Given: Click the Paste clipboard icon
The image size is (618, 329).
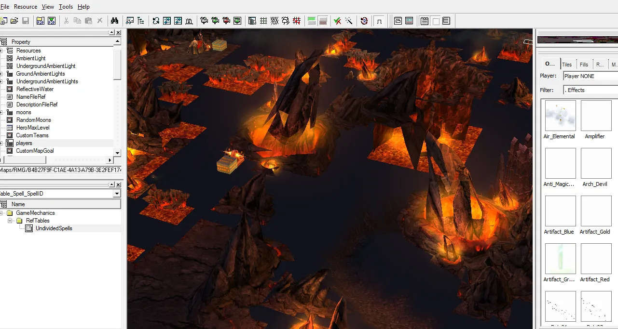Looking at the screenshot, I should (x=88, y=21).
